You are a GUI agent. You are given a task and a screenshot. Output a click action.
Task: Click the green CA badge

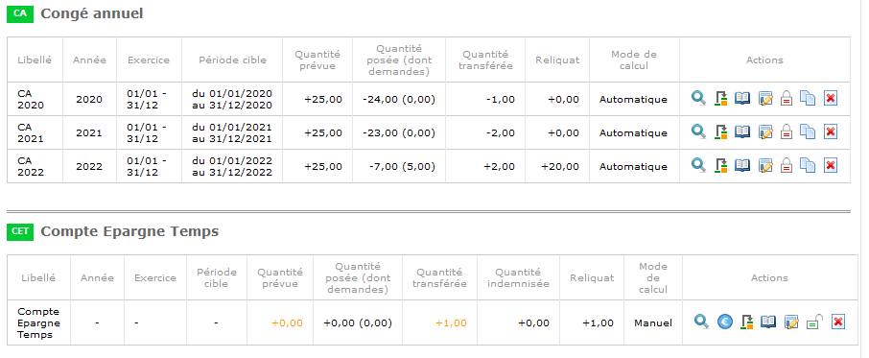pos(20,13)
